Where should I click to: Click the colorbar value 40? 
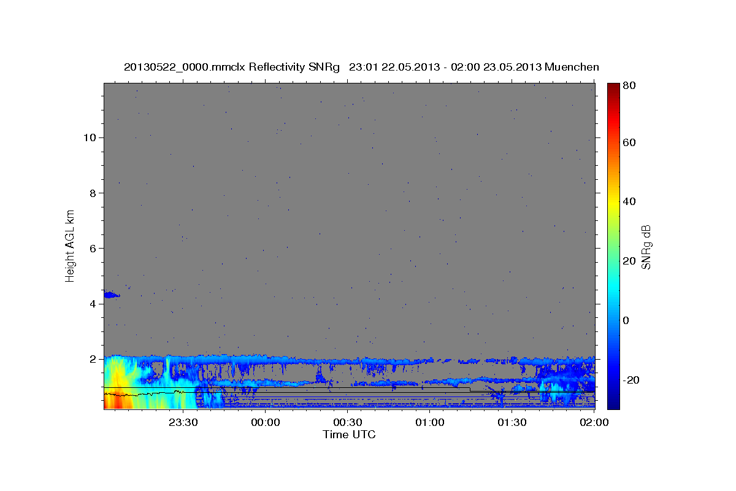[628, 201]
